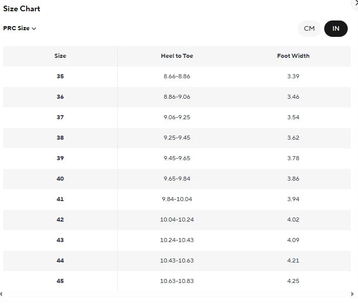
Task: Open the PRC Size dropdown
Action: (20, 29)
